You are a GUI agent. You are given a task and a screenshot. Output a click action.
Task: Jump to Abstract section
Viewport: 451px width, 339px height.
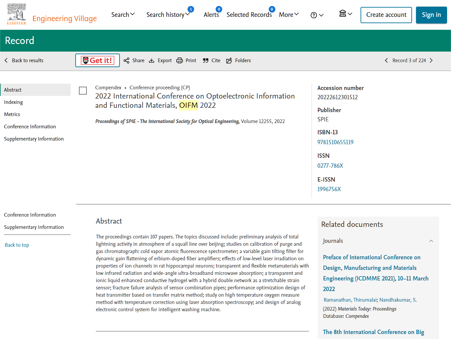click(36, 90)
